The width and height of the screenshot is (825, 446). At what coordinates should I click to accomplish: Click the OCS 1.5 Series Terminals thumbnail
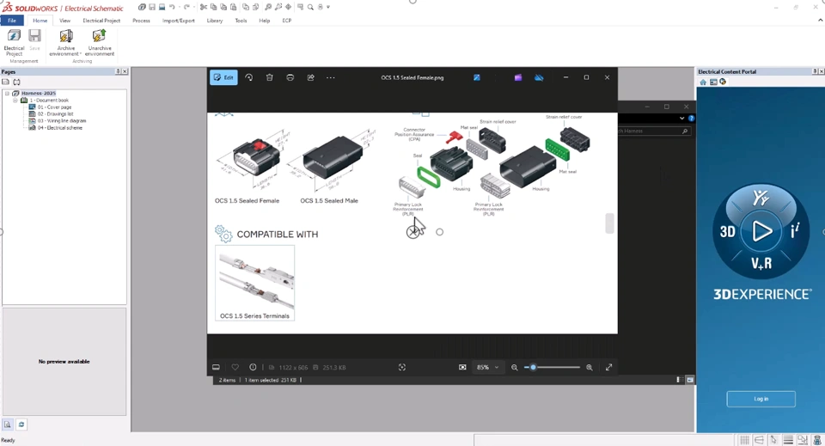pos(255,283)
